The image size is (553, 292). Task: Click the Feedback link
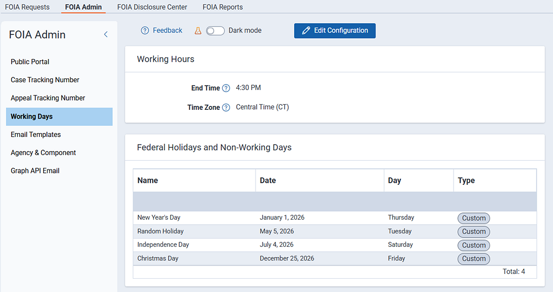[x=168, y=31]
